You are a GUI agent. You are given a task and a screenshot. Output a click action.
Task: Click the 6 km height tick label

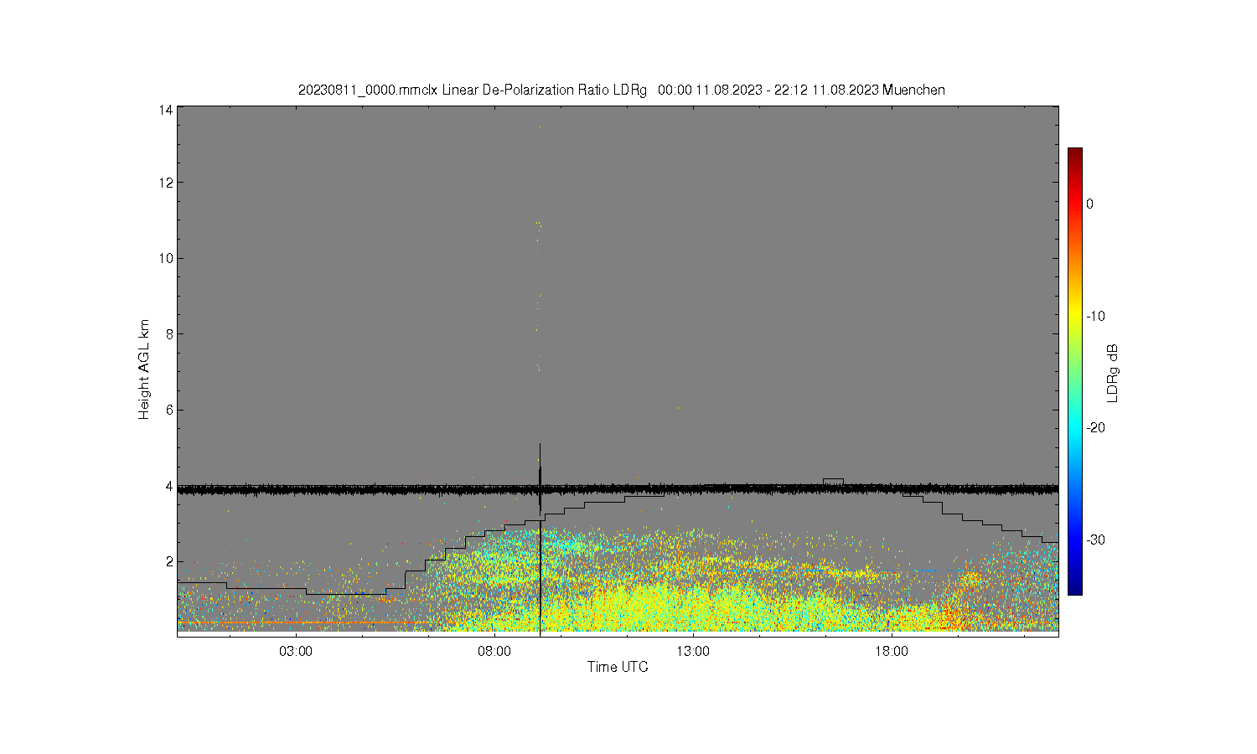pos(169,410)
